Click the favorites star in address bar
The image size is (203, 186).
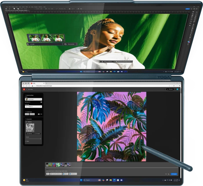(169, 86)
